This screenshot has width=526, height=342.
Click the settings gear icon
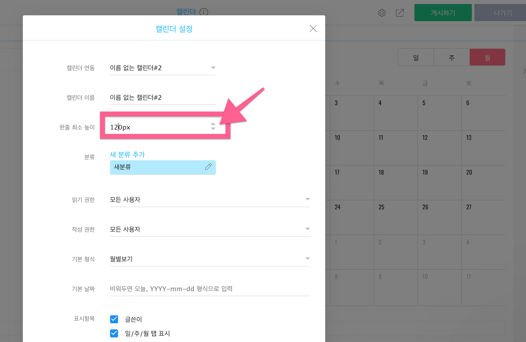382,13
